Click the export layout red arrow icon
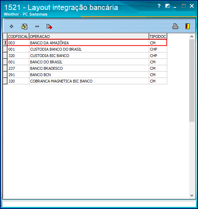Screen dimensions: 198x209 coord(49,27)
